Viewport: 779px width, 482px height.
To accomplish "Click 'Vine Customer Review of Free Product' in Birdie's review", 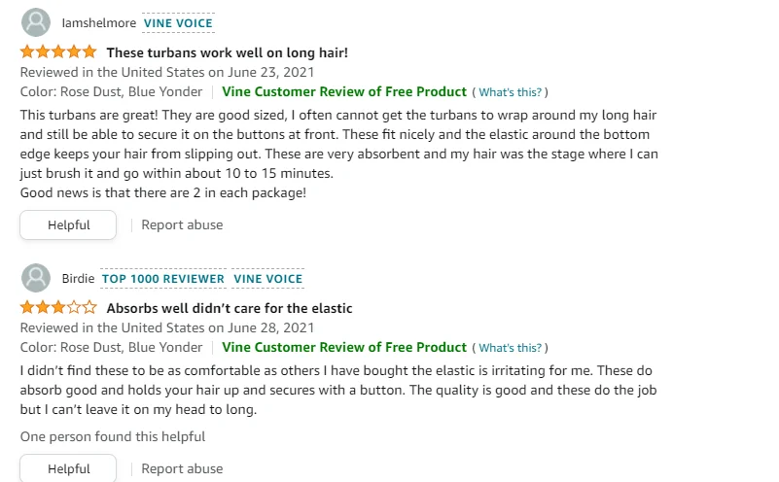I will [344, 347].
